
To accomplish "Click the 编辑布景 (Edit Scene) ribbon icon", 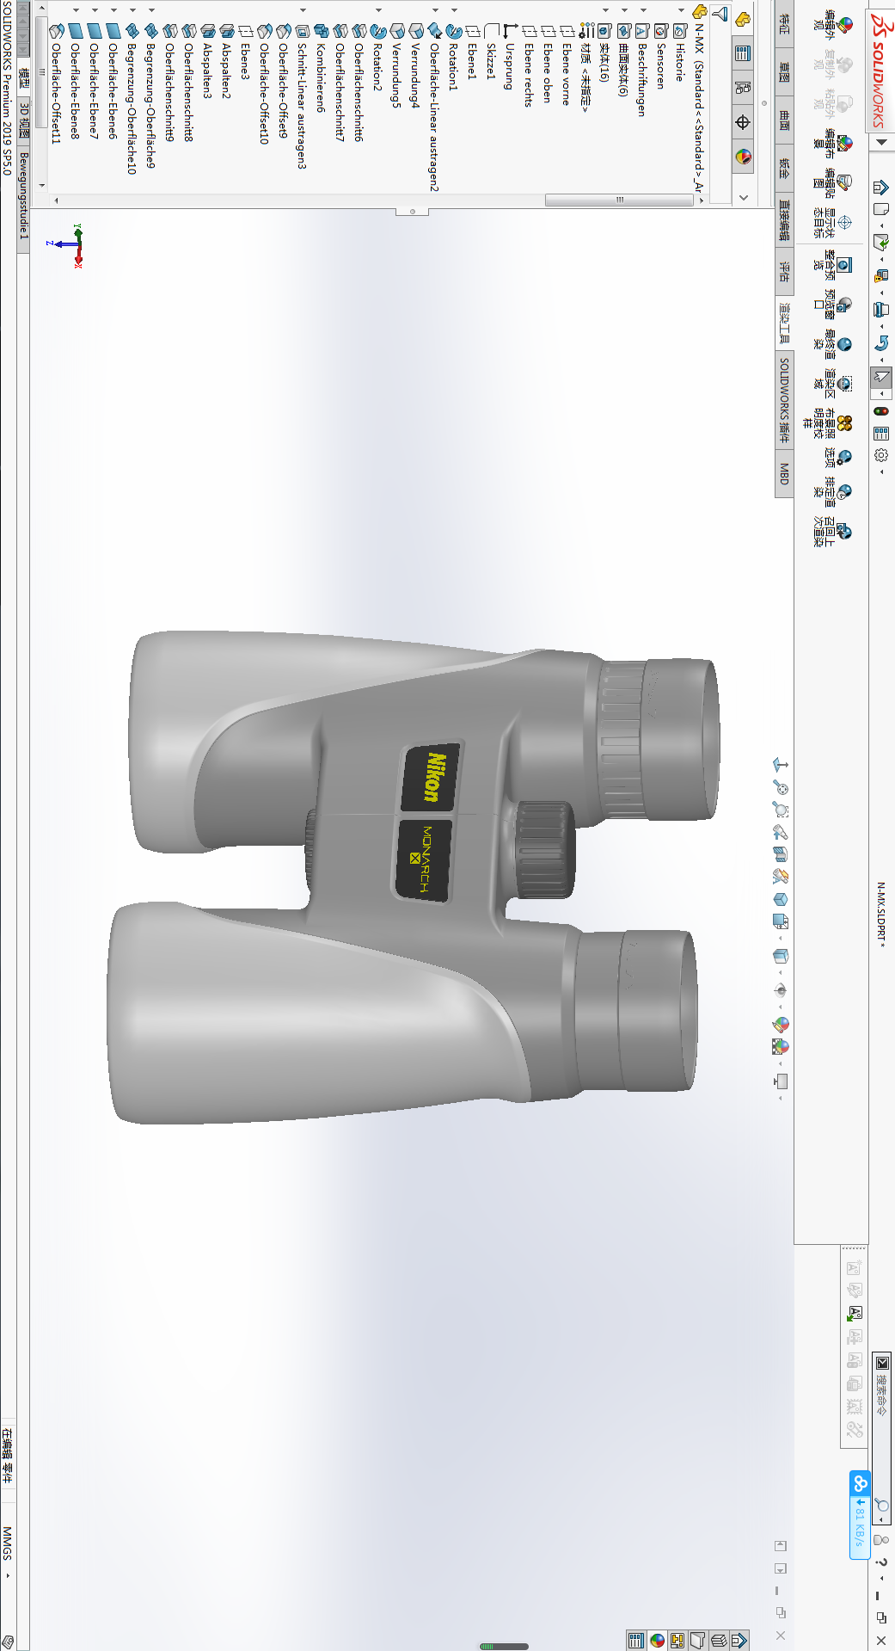I will (x=845, y=143).
